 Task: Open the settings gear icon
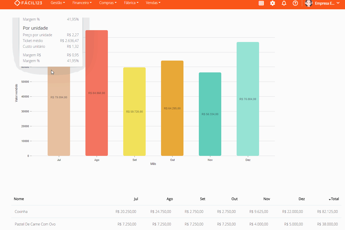point(273,3)
